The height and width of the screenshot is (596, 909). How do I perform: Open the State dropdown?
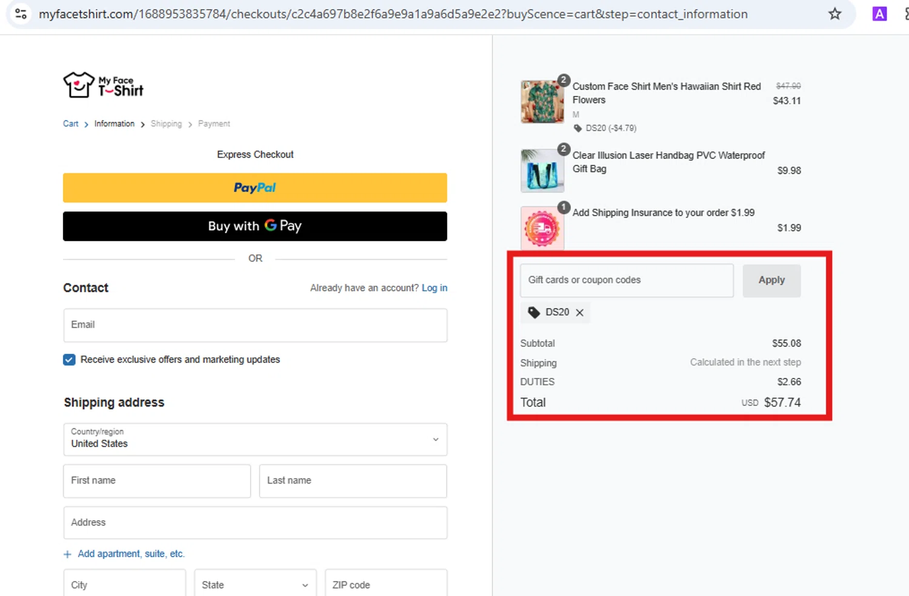coord(255,584)
